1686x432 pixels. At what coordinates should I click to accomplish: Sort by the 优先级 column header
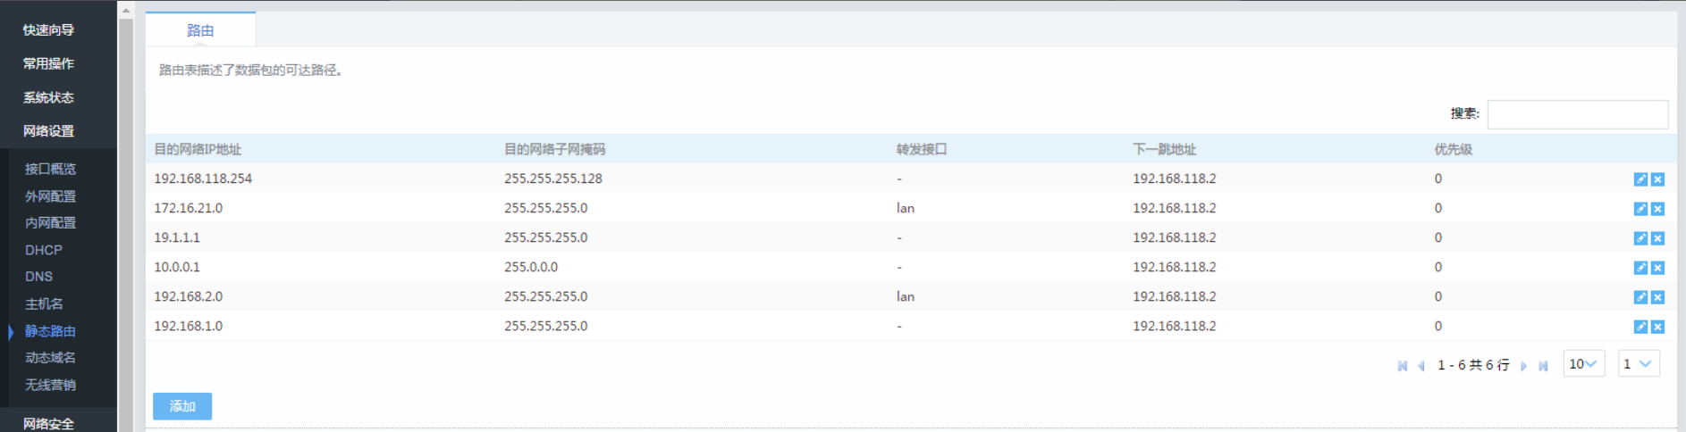click(1453, 149)
